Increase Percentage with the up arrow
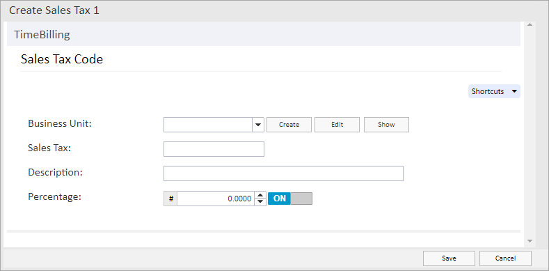 [260, 195]
